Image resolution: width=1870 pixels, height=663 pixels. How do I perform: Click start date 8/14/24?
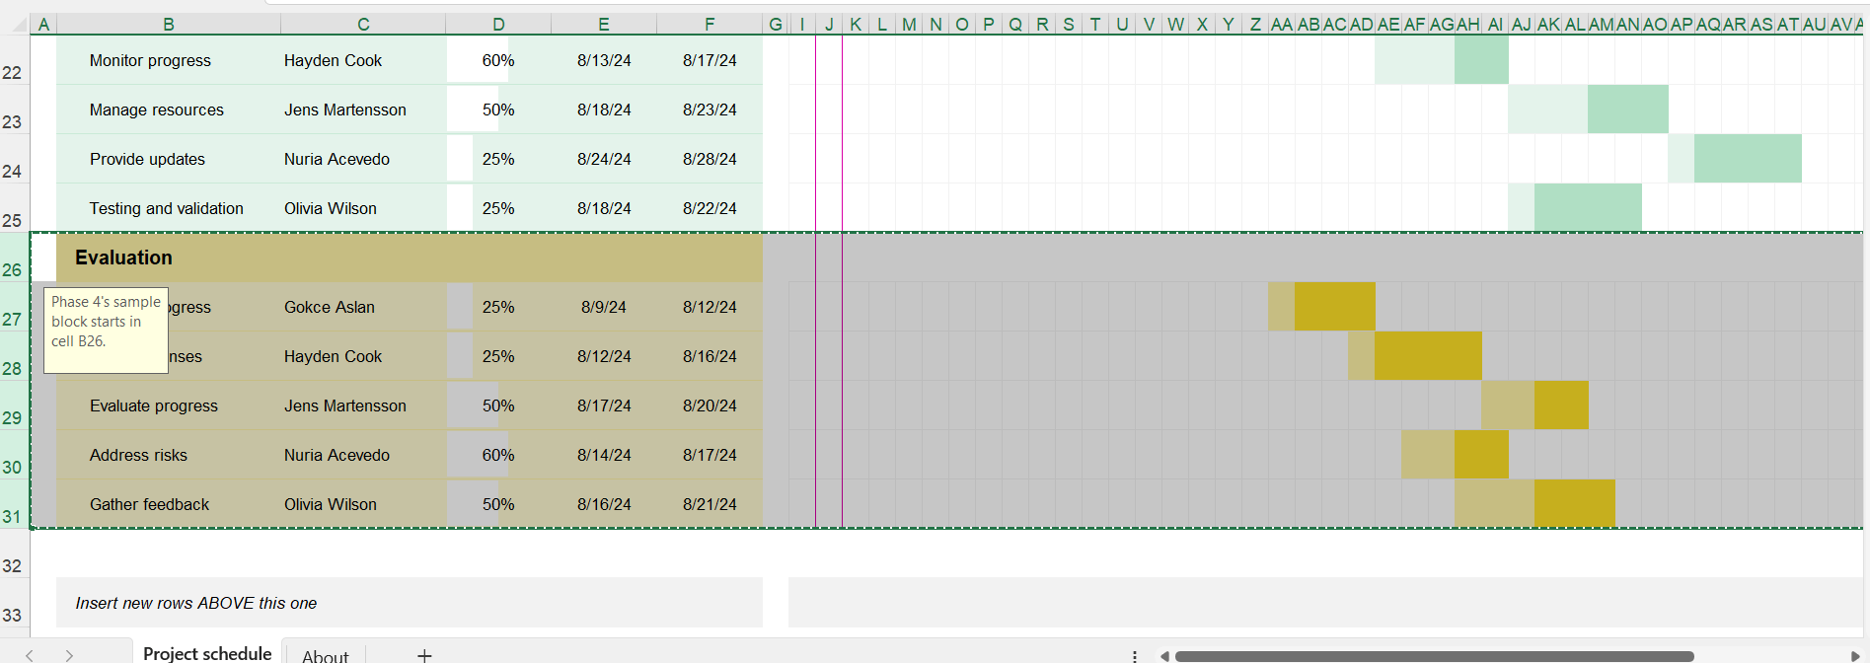coord(604,455)
